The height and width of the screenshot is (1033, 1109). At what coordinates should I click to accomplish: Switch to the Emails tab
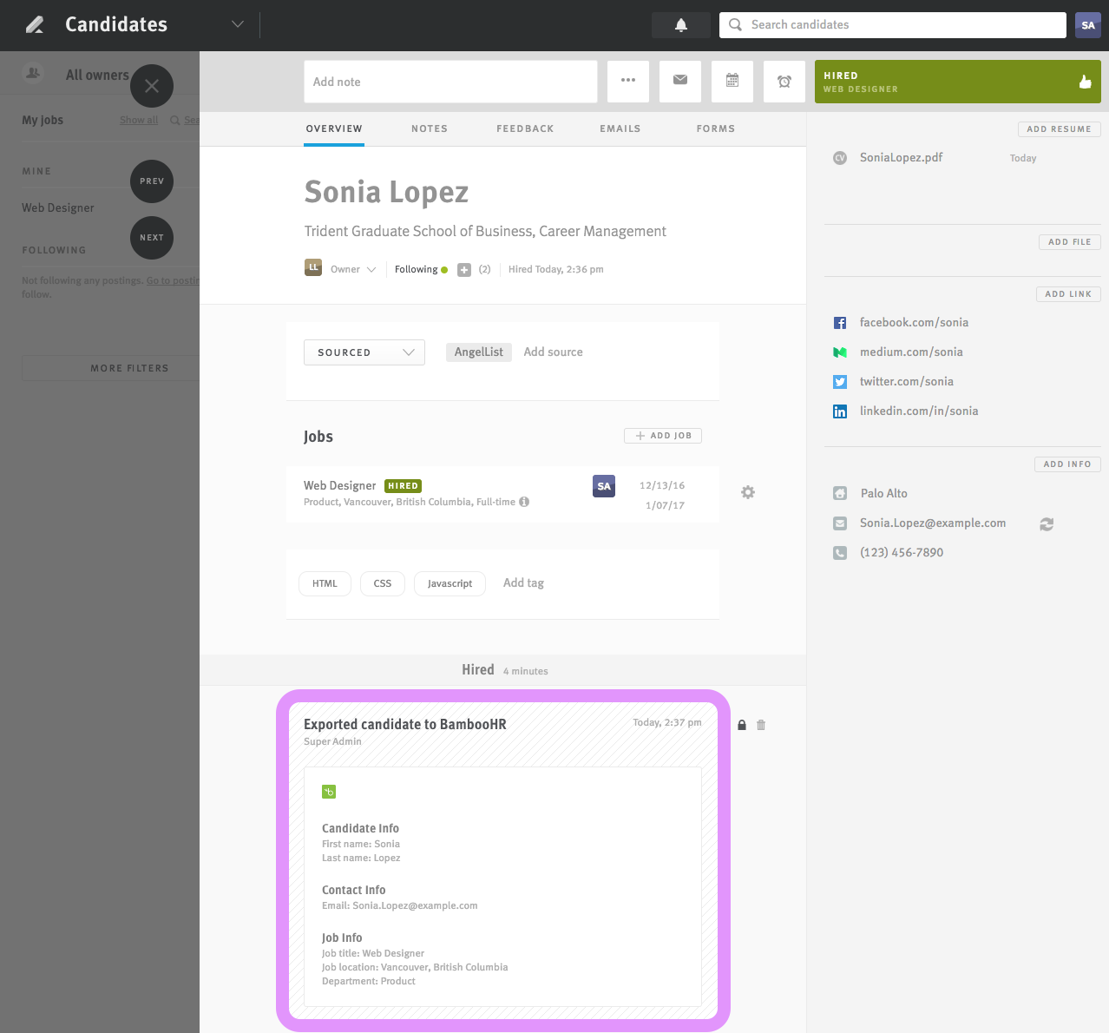click(620, 128)
